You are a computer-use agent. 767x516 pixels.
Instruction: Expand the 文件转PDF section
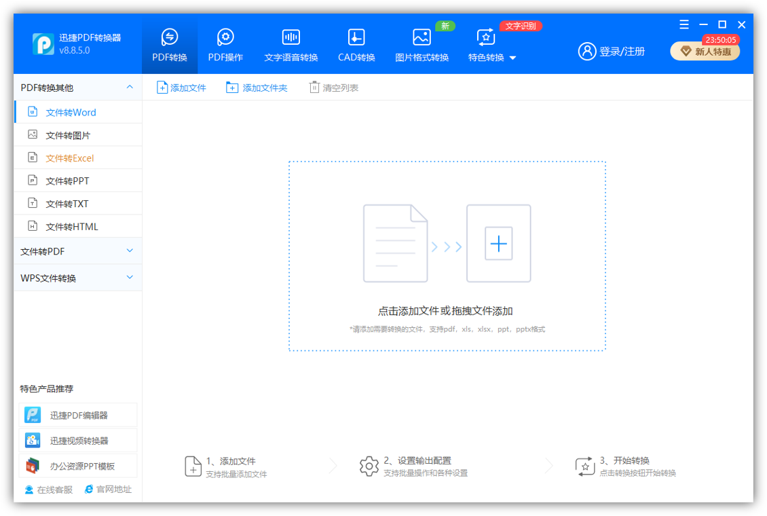pos(78,251)
